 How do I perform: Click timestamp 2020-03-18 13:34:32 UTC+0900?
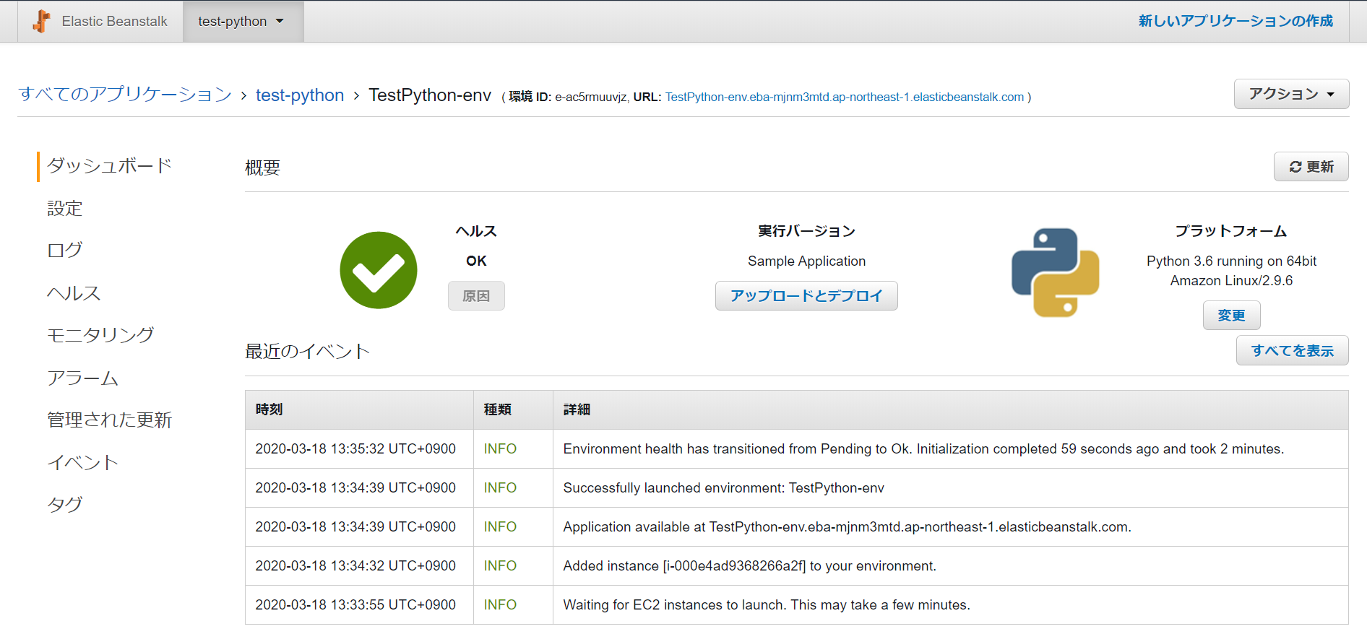point(355,566)
